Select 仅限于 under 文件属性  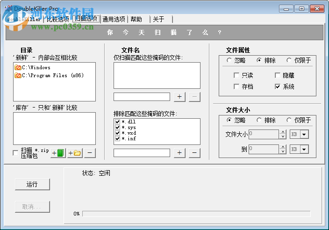coord(289,60)
